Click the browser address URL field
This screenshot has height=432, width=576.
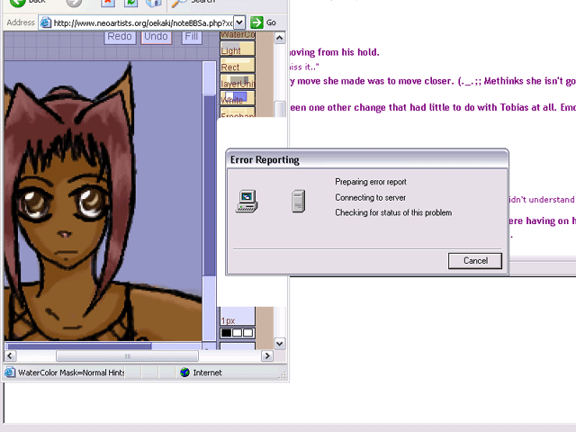142,22
